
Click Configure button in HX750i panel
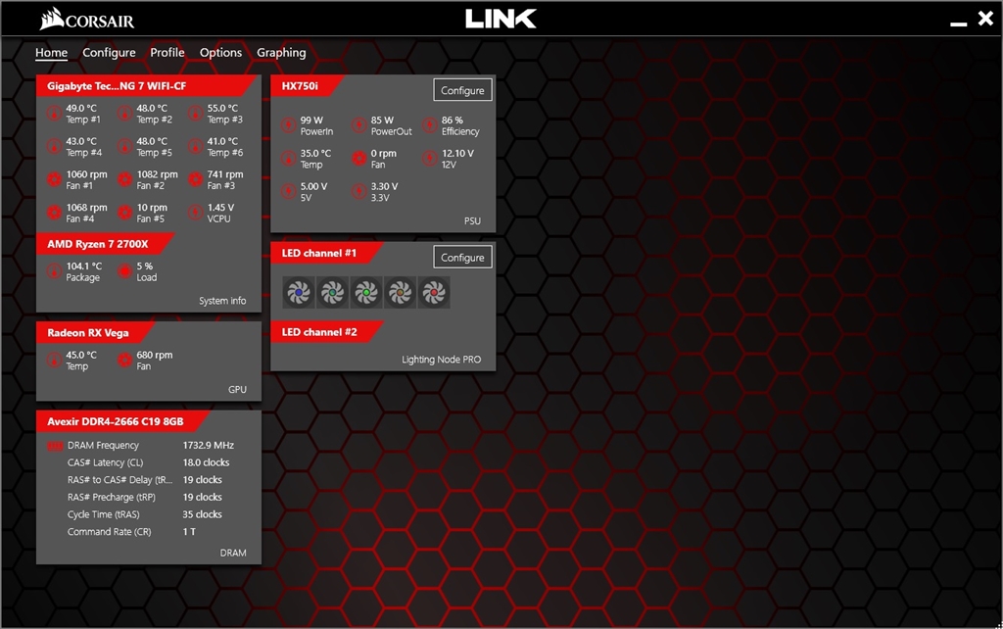(x=462, y=90)
